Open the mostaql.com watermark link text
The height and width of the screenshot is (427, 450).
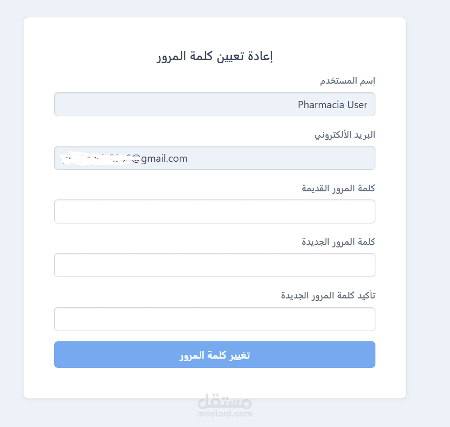click(x=224, y=414)
